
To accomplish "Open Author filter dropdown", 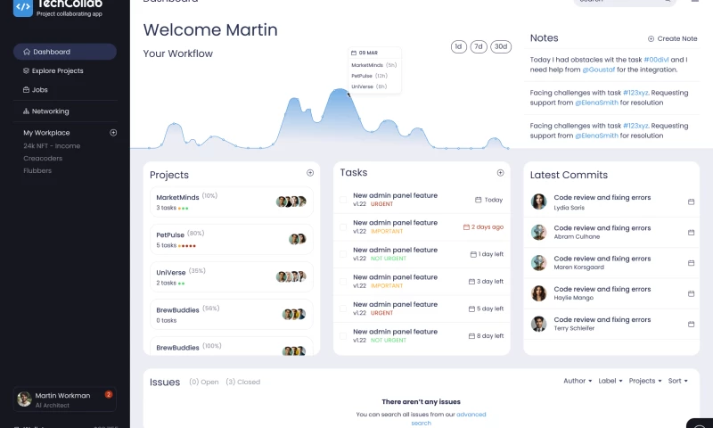I will pos(578,381).
